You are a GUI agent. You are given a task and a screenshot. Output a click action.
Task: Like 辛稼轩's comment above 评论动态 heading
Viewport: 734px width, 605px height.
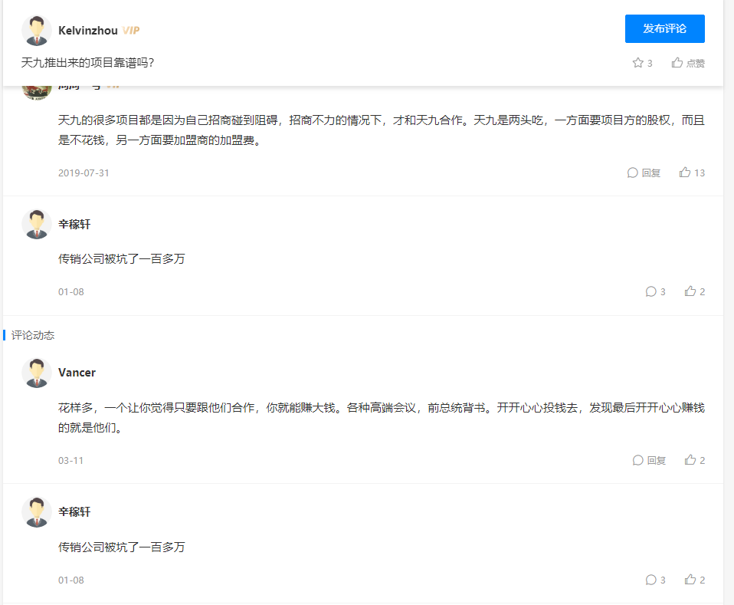point(694,291)
